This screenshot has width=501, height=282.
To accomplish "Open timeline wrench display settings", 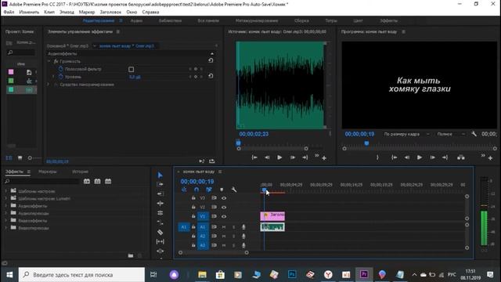I will [x=234, y=190].
